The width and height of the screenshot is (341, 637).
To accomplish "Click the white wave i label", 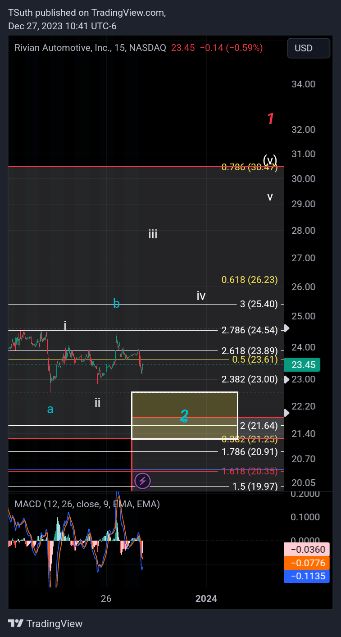I will pos(65,325).
